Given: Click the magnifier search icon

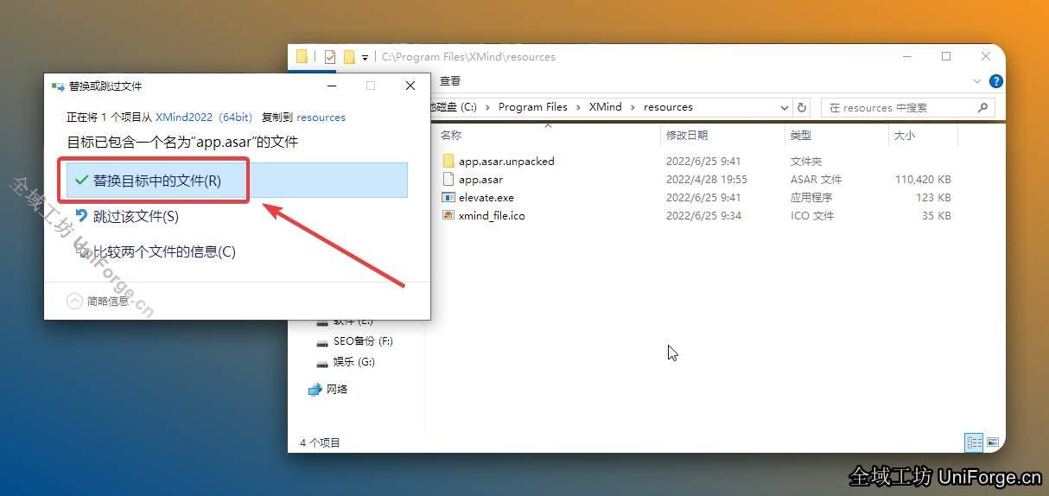Looking at the screenshot, I should (982, 108).
